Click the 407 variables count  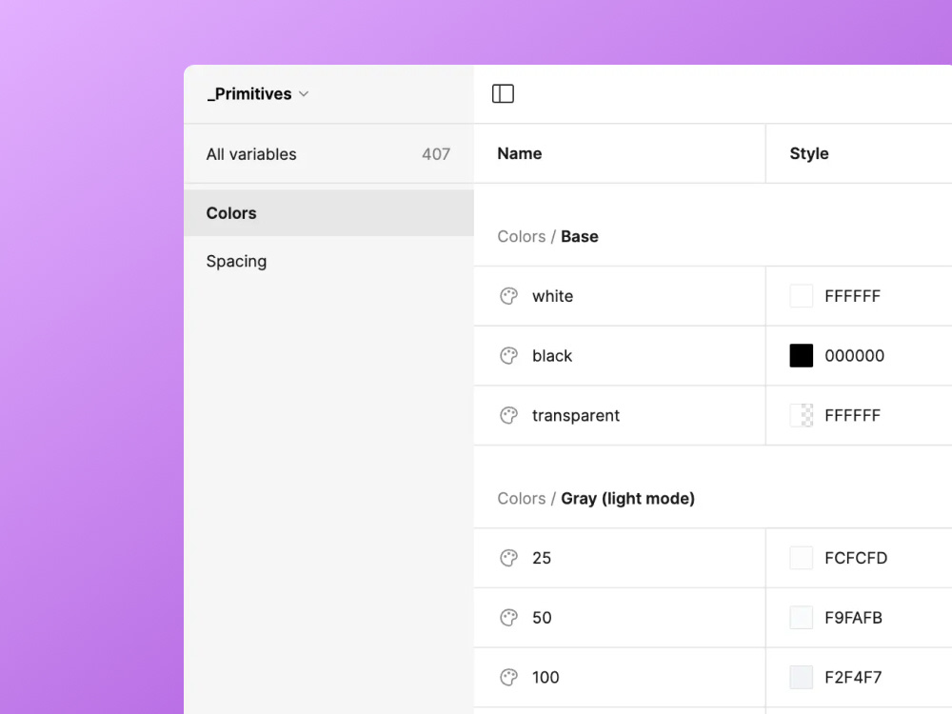point(436,154)
